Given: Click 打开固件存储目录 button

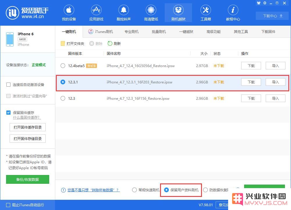Looking at the screenshot, I should 28,139.
